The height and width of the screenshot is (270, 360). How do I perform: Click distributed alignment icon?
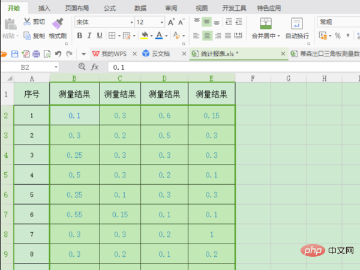coord(238,35)
